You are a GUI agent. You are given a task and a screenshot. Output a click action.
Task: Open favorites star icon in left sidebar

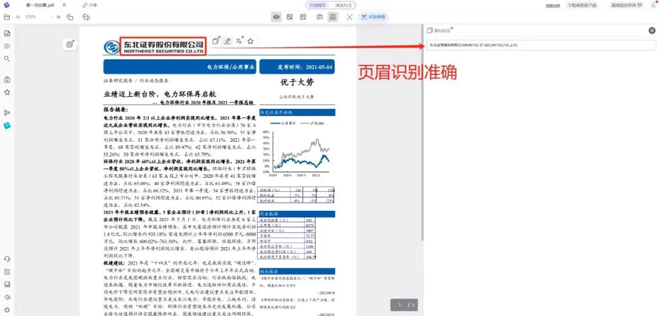pos(7,92)
